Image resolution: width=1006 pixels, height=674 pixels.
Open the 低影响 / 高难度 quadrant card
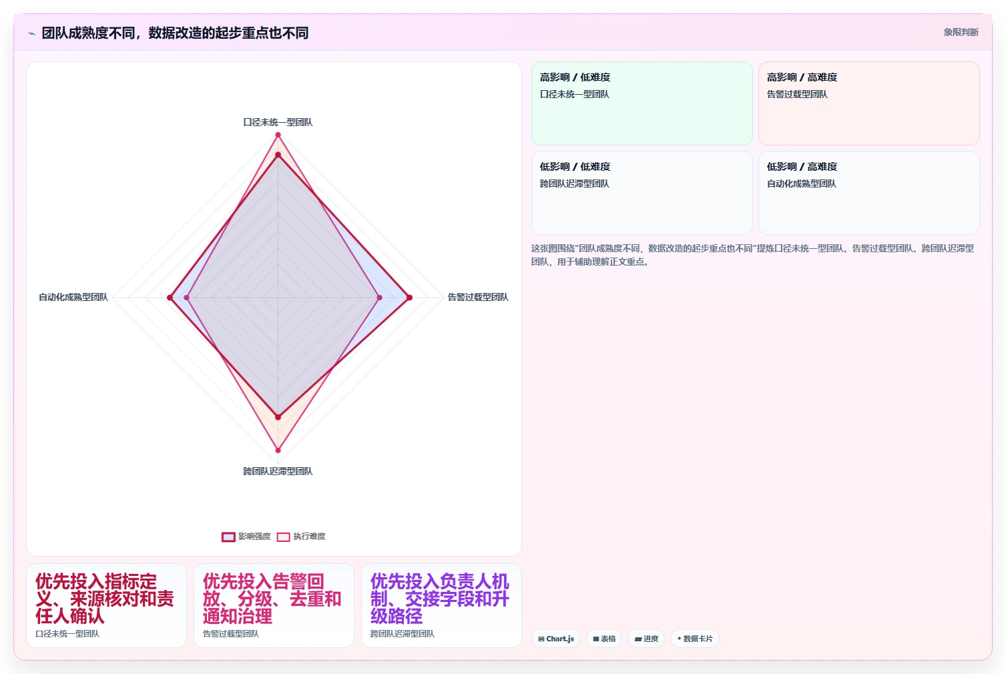pyautogui.click(x=869, y=193)
